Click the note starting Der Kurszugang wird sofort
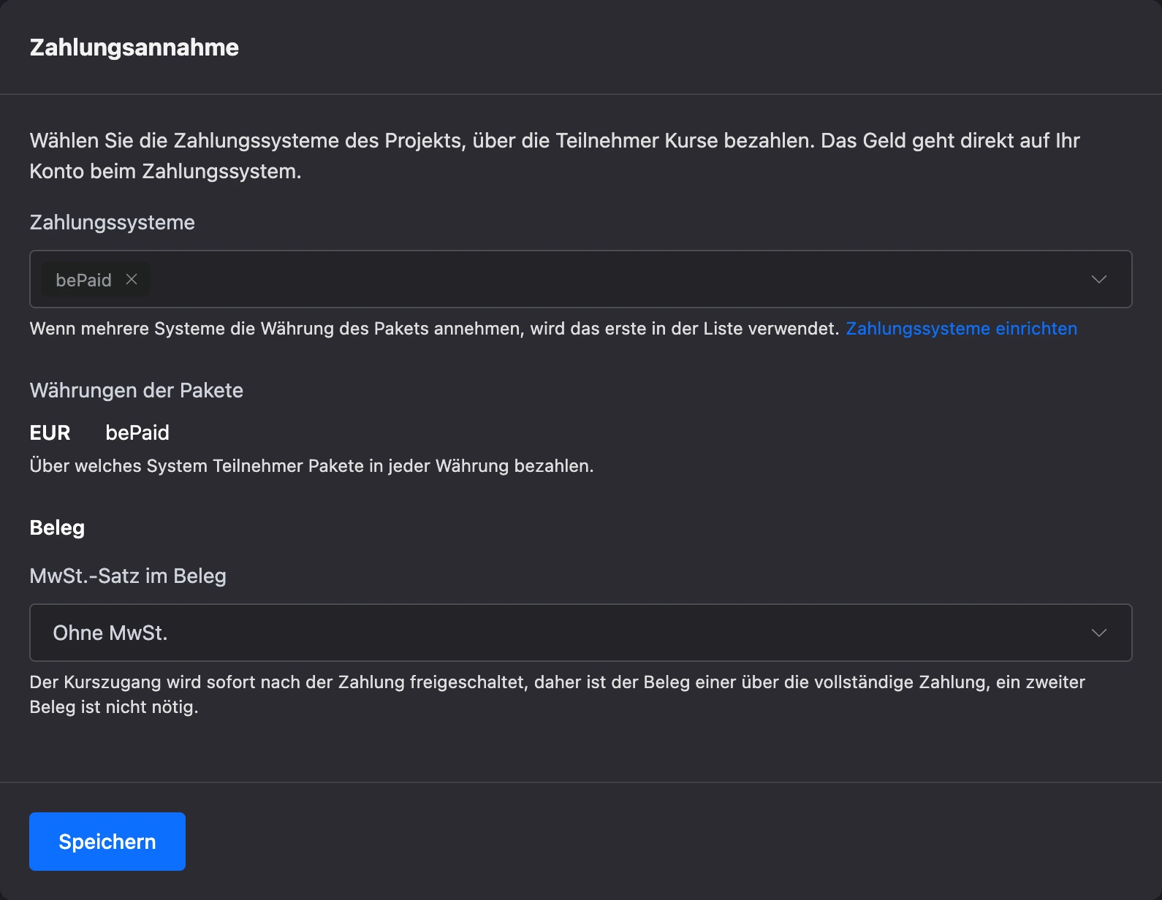The height and width of the screenshot is (900, 1162). pyautogui.click(x=557, y=695)
